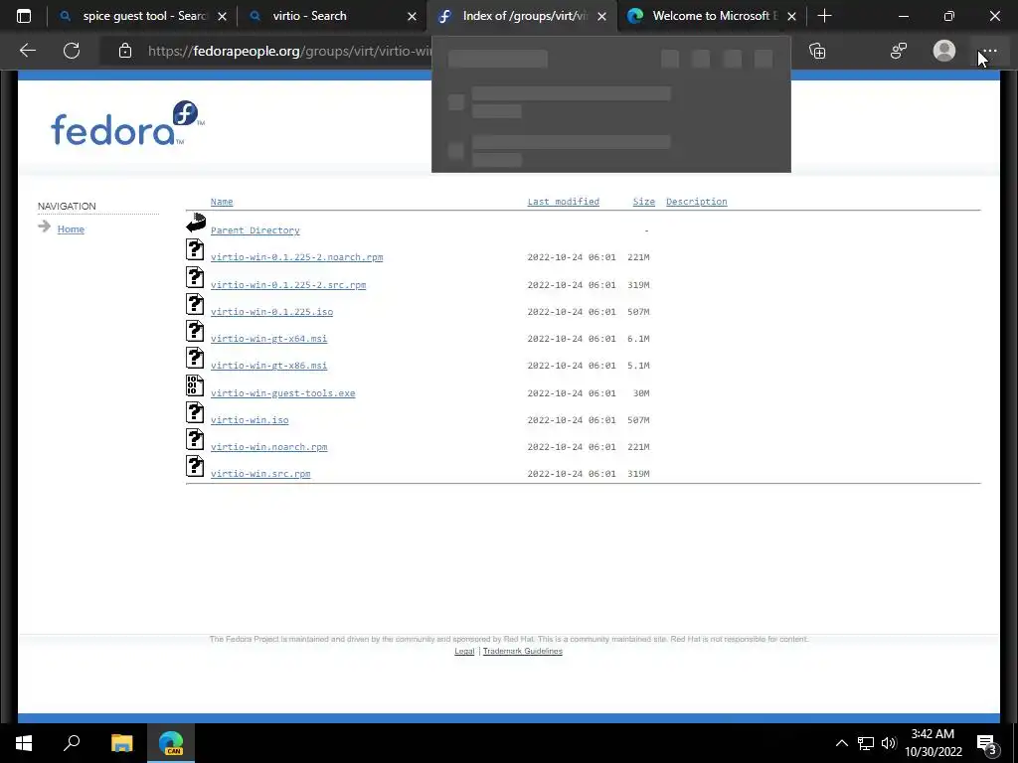Reload the page with Refresh icon
The image size is (1018, 763).
[x=72, y=51]
